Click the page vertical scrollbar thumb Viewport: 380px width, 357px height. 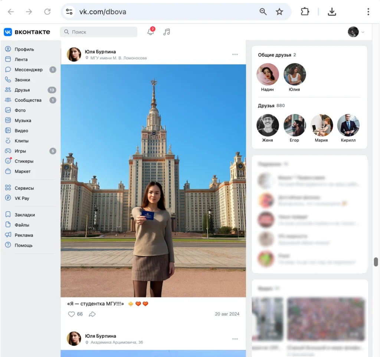376,262
